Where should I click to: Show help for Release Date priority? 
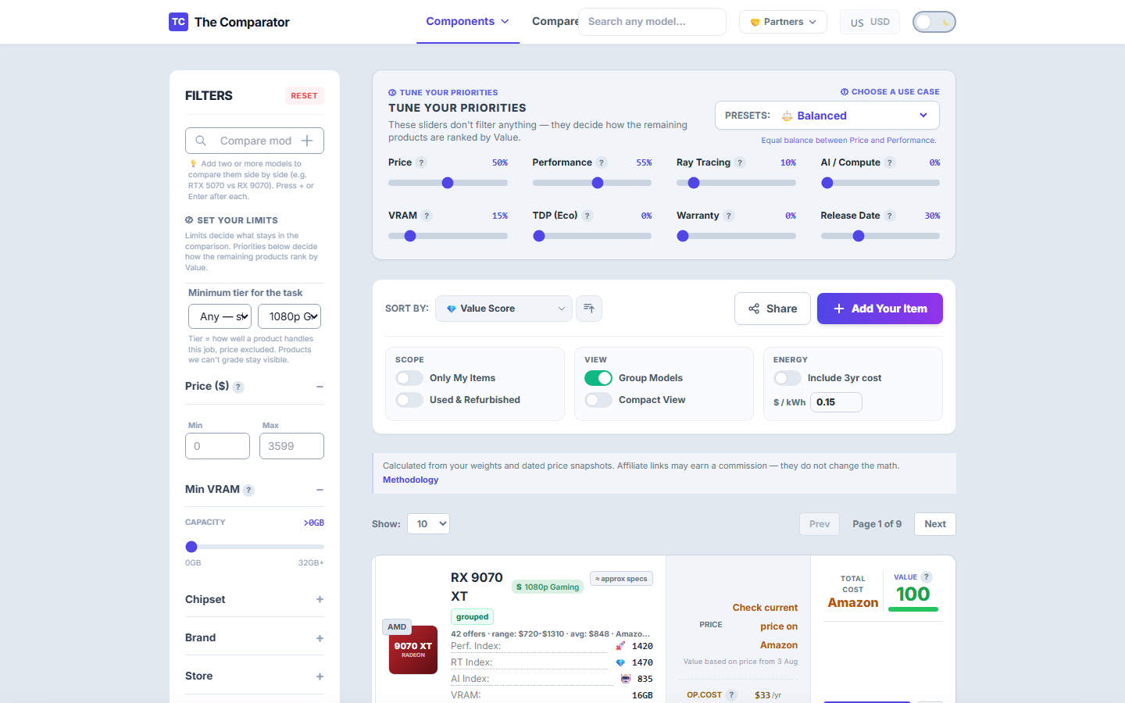(890, 216)
